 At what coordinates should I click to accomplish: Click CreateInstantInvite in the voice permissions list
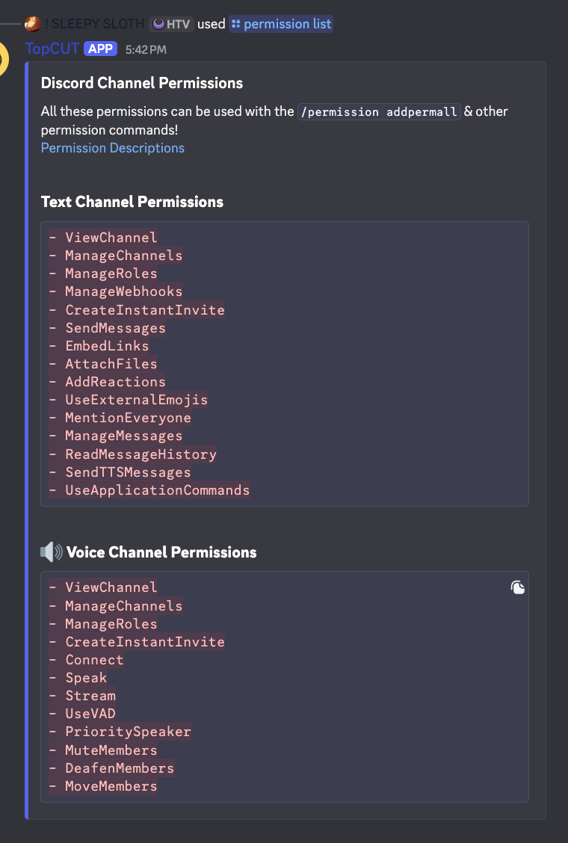coord(137,641)
